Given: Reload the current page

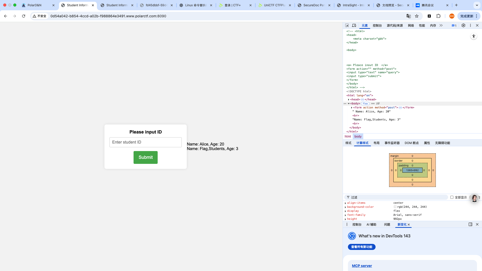Looking at the screenshot, I should click(24, 16).
